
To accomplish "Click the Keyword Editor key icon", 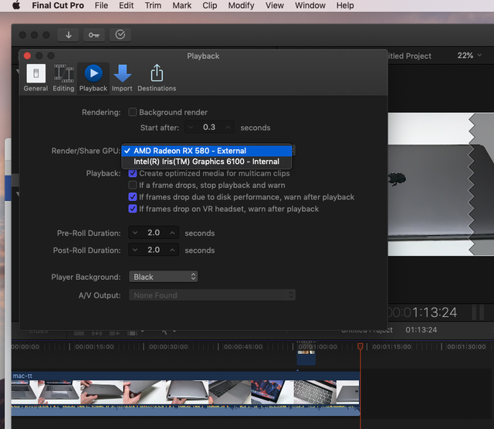I will pos(94,35).
